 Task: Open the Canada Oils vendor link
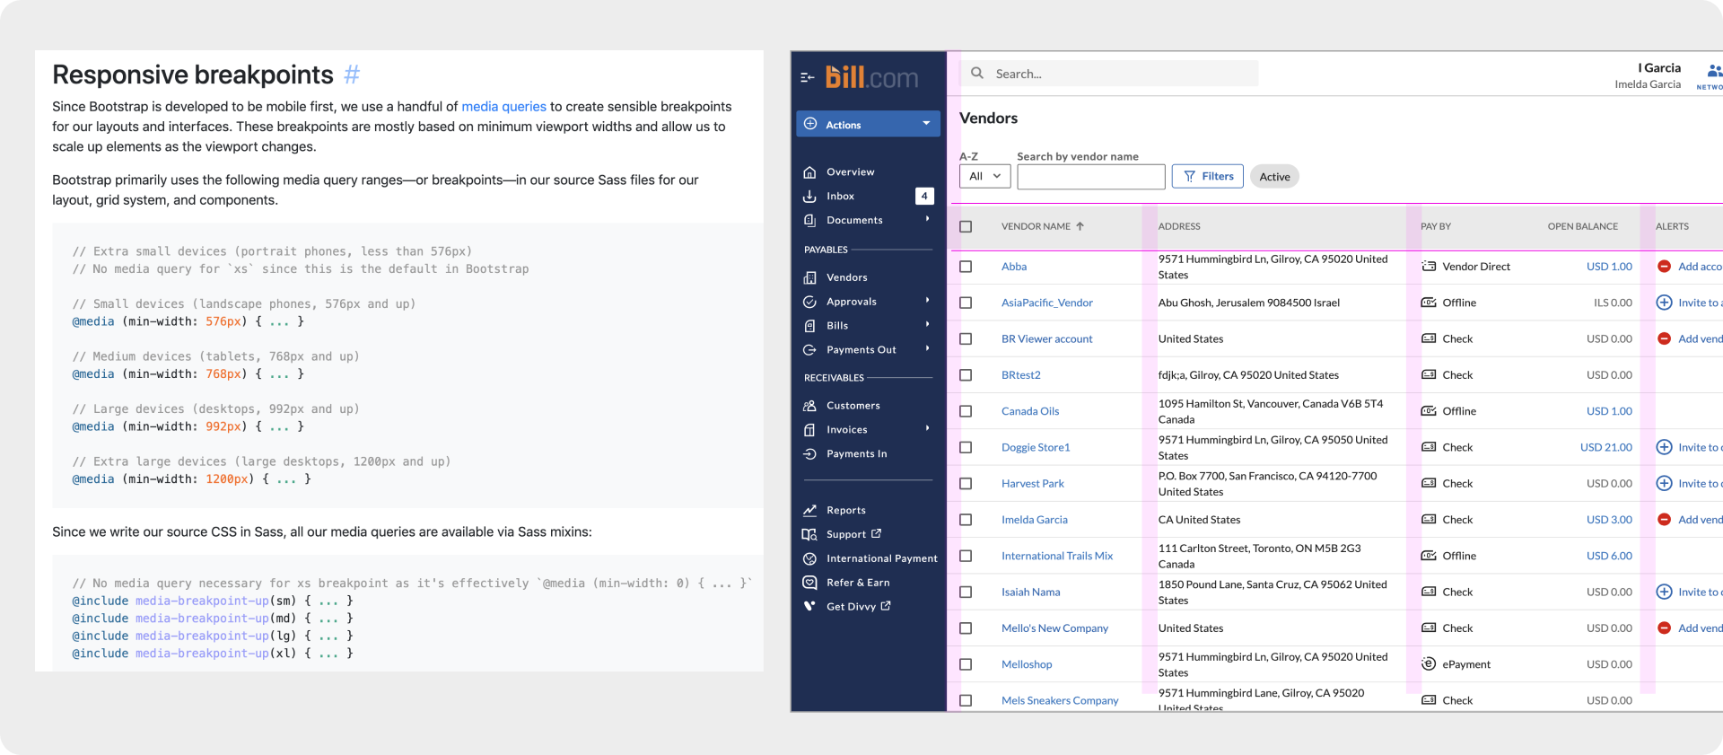[1030, 411]
